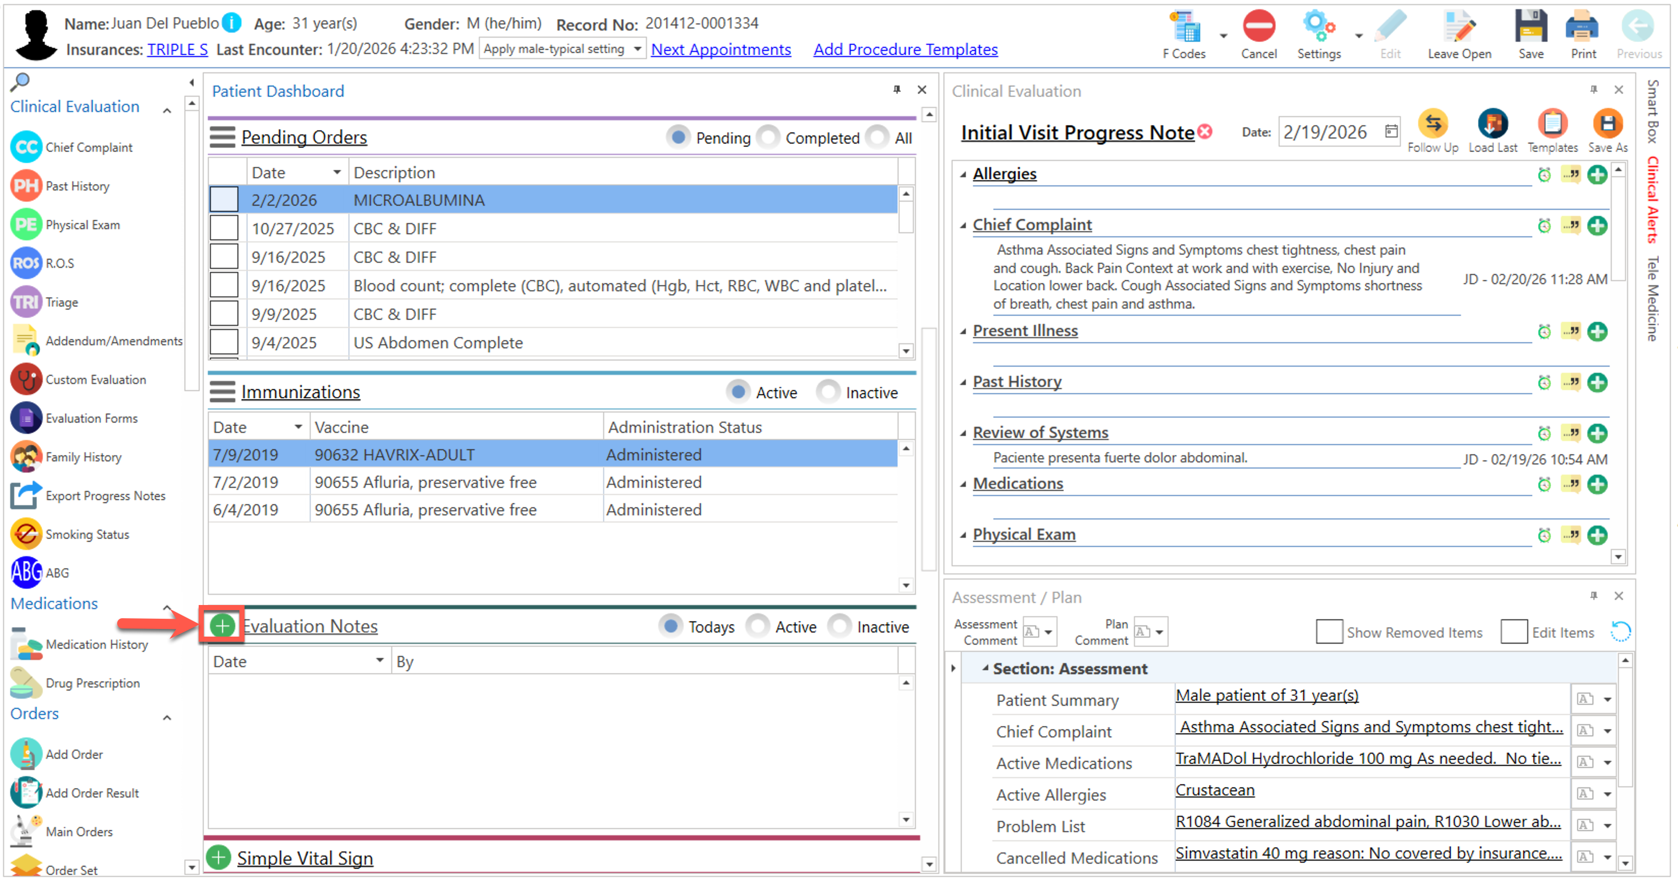
Task: Click the TRIPLE S insurance link
Action: pyautogui.click(x=177, y=49)
